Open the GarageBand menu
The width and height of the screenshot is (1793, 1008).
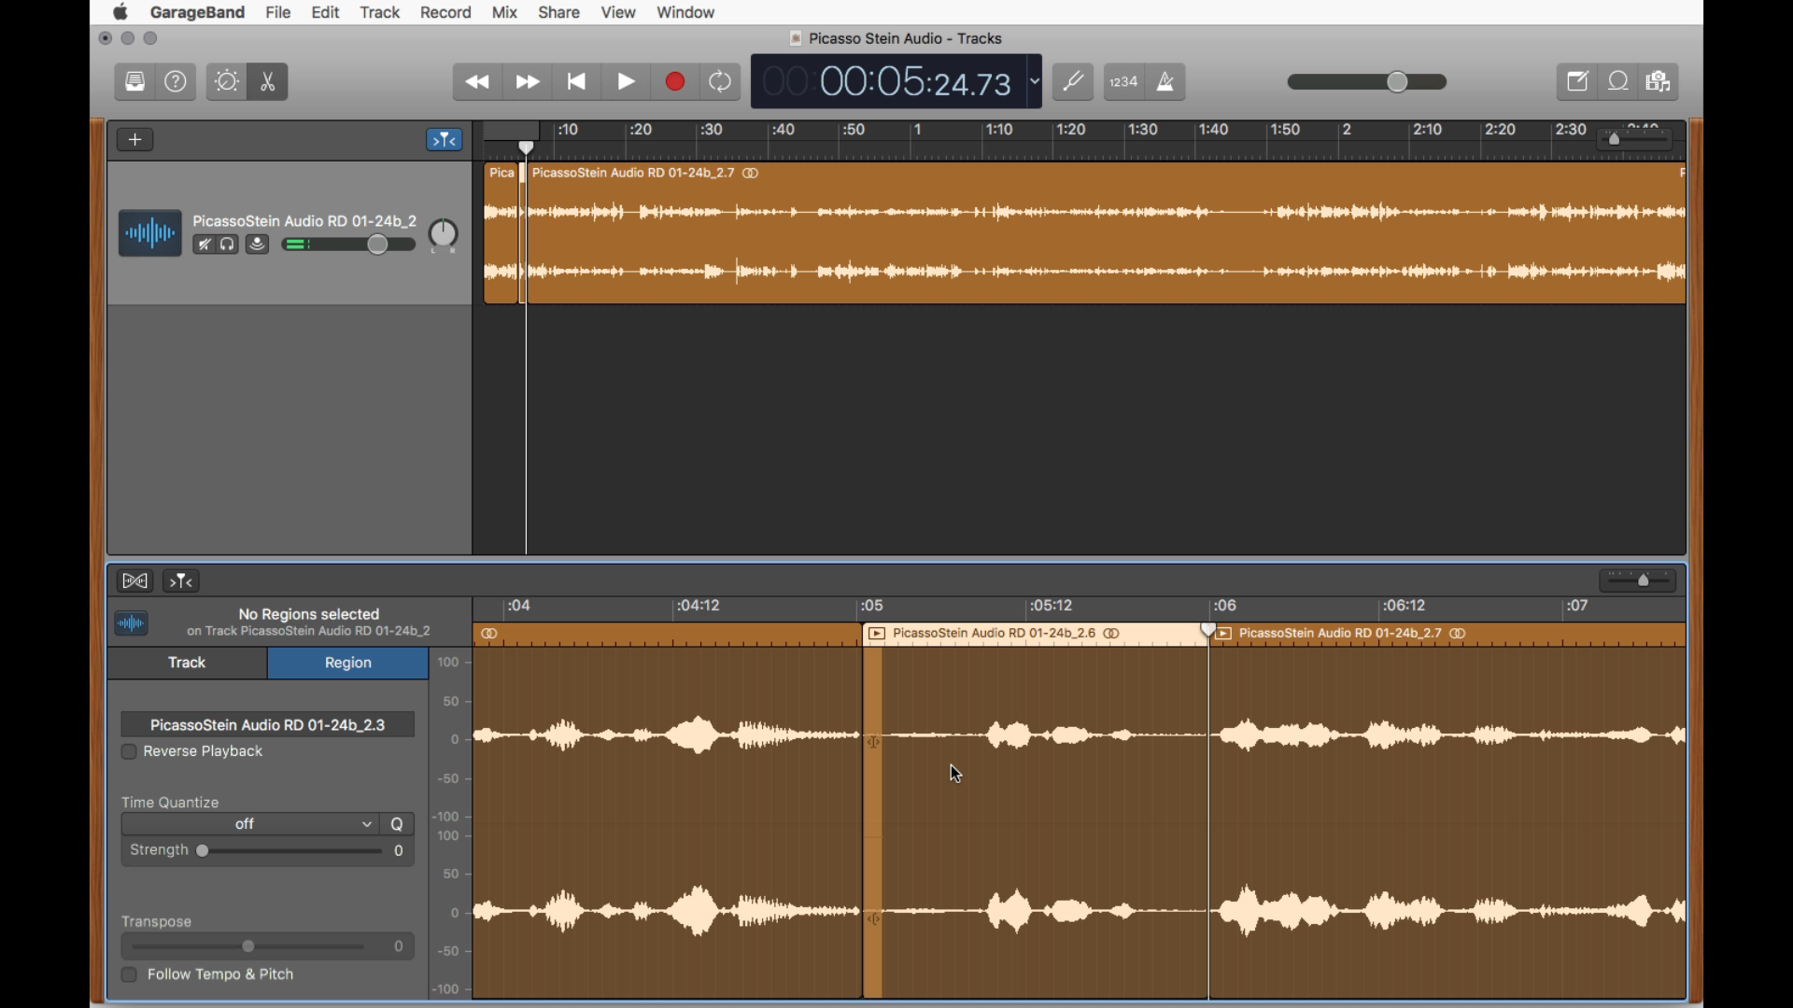pyautogui.click(x=197, y=12)
